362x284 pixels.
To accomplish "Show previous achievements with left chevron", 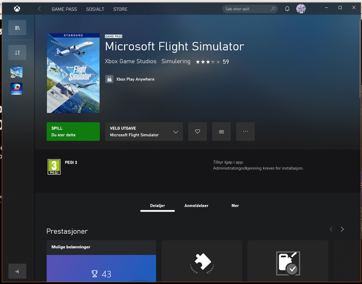I will [x=331, y=229].
